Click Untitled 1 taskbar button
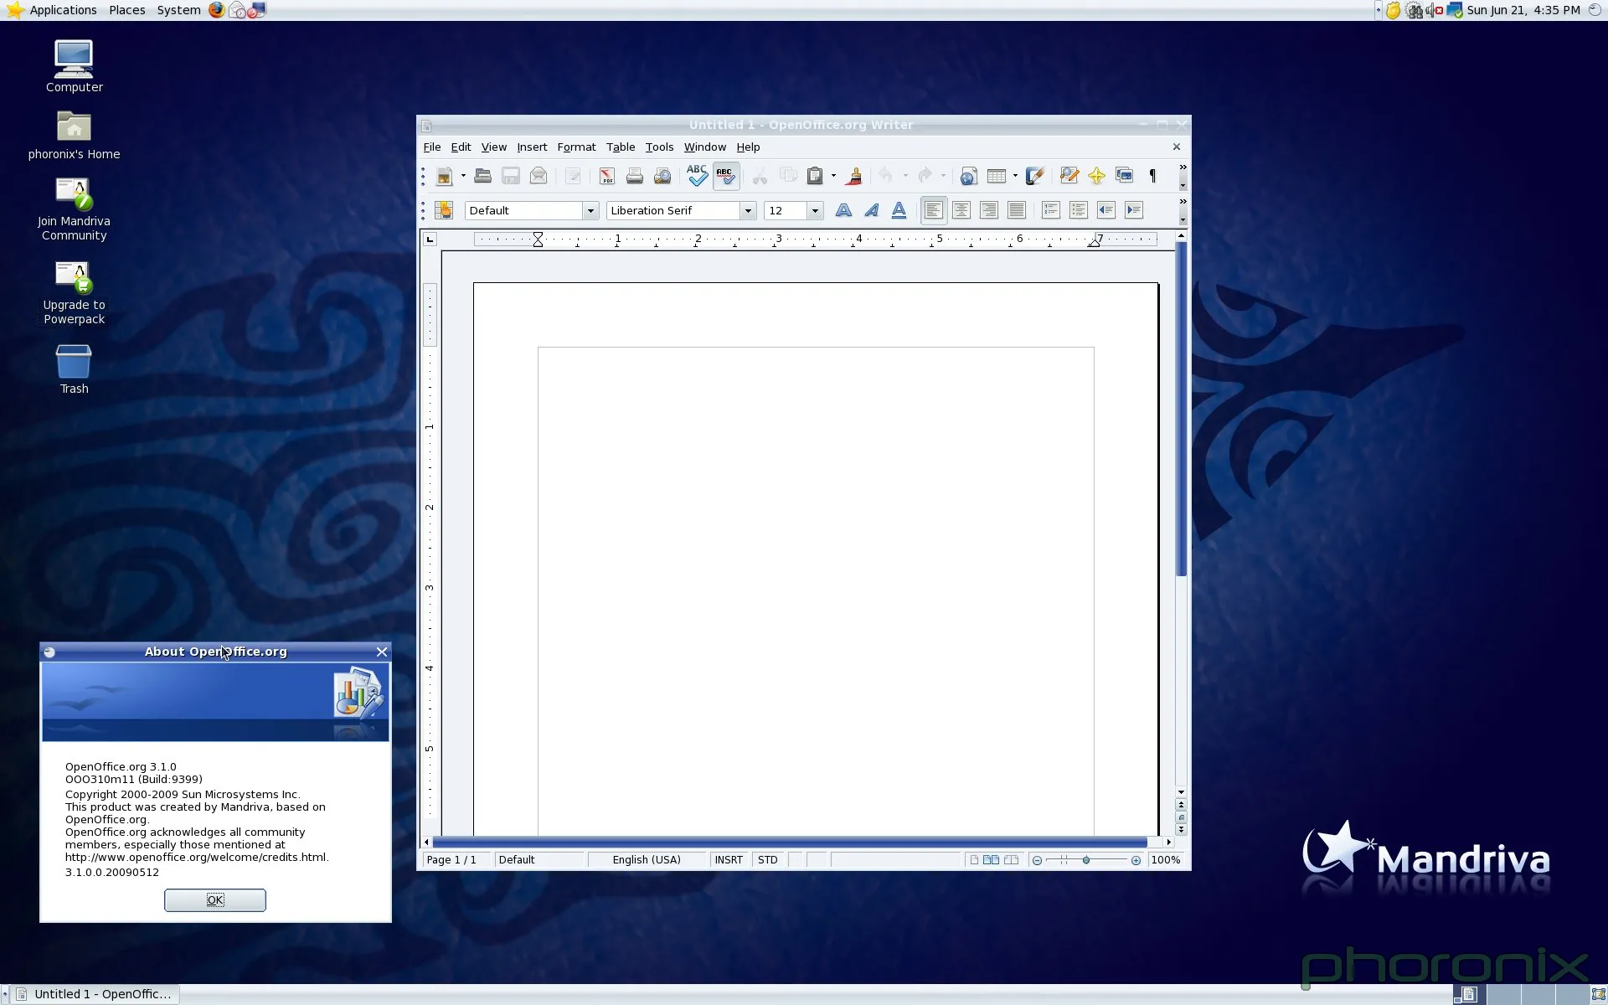Viewport: 1608px width, 1005px height. (95, 994)
